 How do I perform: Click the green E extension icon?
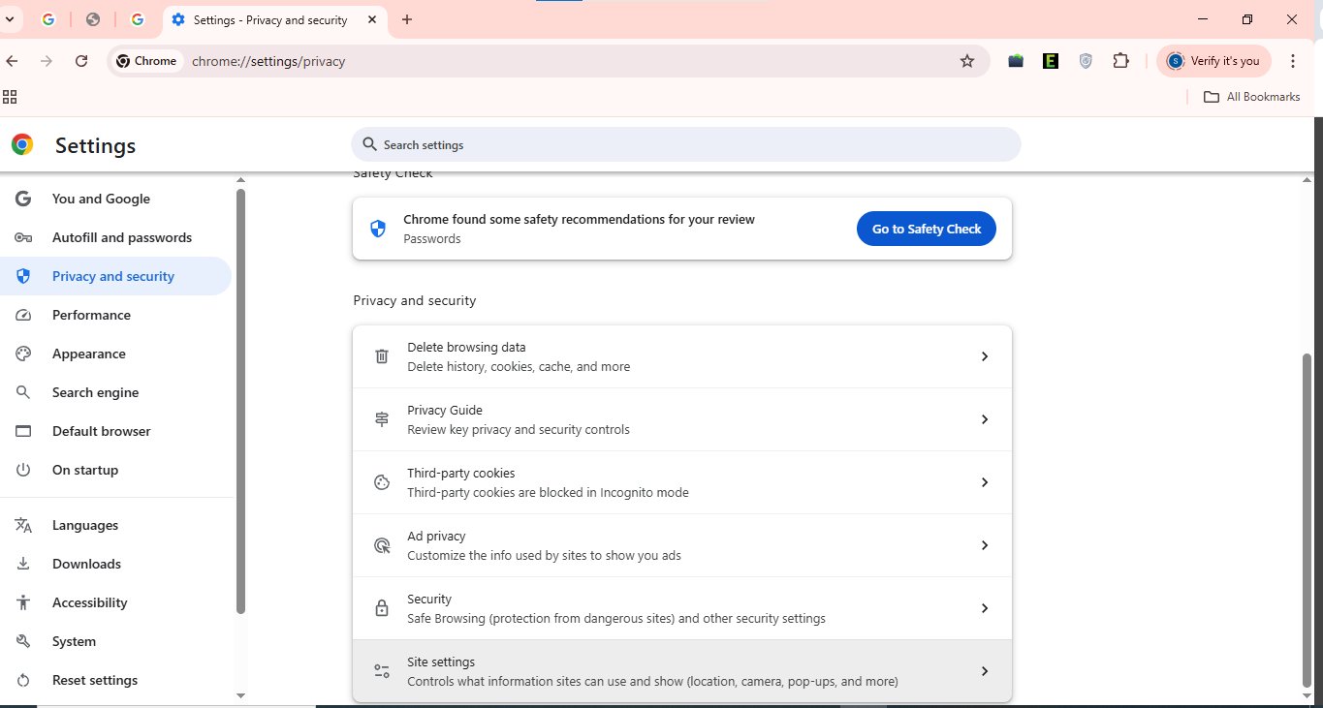[1051, 61]
